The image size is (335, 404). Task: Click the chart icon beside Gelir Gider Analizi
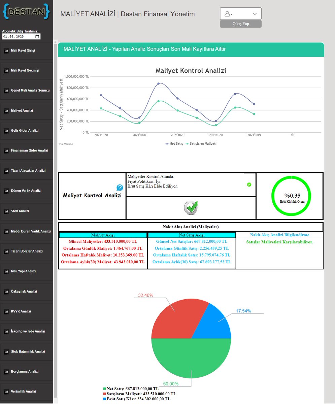tap(6, 131)
